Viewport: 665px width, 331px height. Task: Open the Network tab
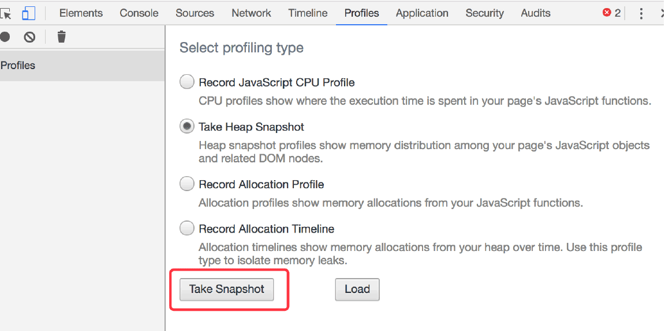pos(252,13)
